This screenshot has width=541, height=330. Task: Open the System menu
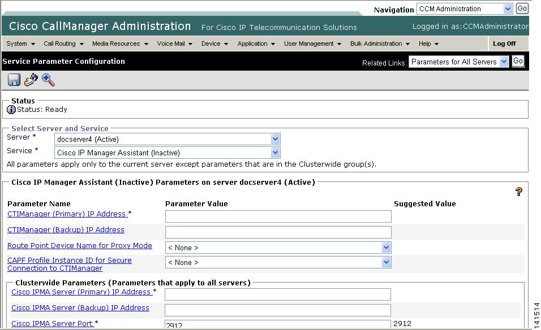[x=20, y=44]
